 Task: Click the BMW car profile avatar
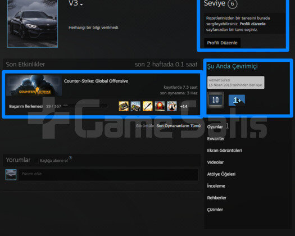[x=33, y=24]
